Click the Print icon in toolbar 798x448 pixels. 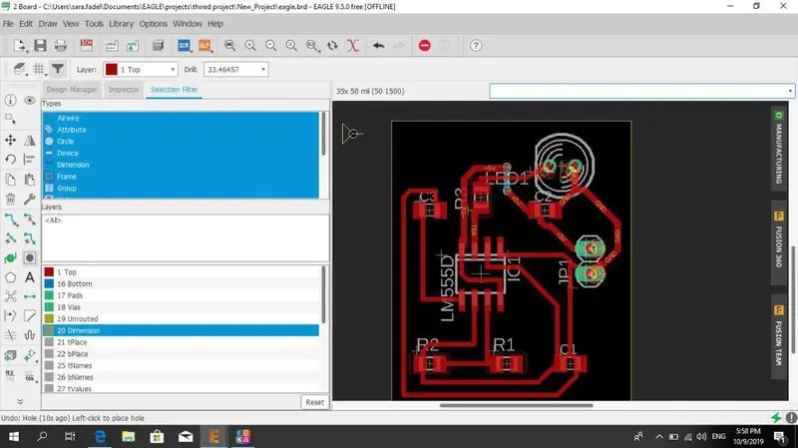[x=61, y=46]
